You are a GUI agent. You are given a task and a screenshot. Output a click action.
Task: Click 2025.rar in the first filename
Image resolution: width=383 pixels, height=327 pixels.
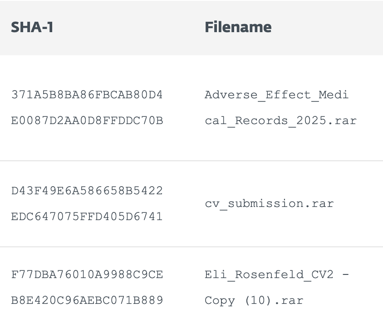coord(326,121)
